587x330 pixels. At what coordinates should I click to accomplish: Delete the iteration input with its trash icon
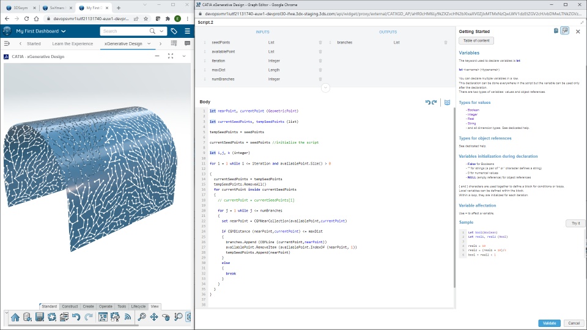[x=320, y=61]
